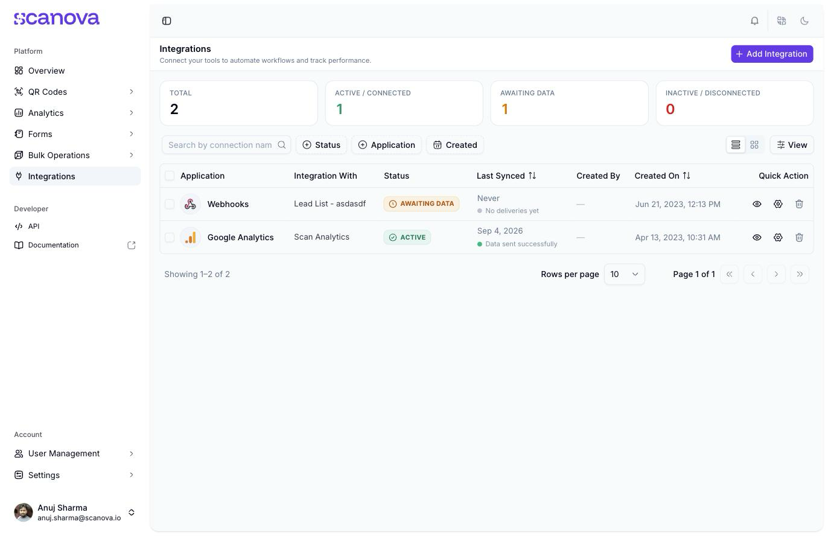Click ACTIVE status badge
The height and width of the screenshot is (536, 828).
click(407, 237)
